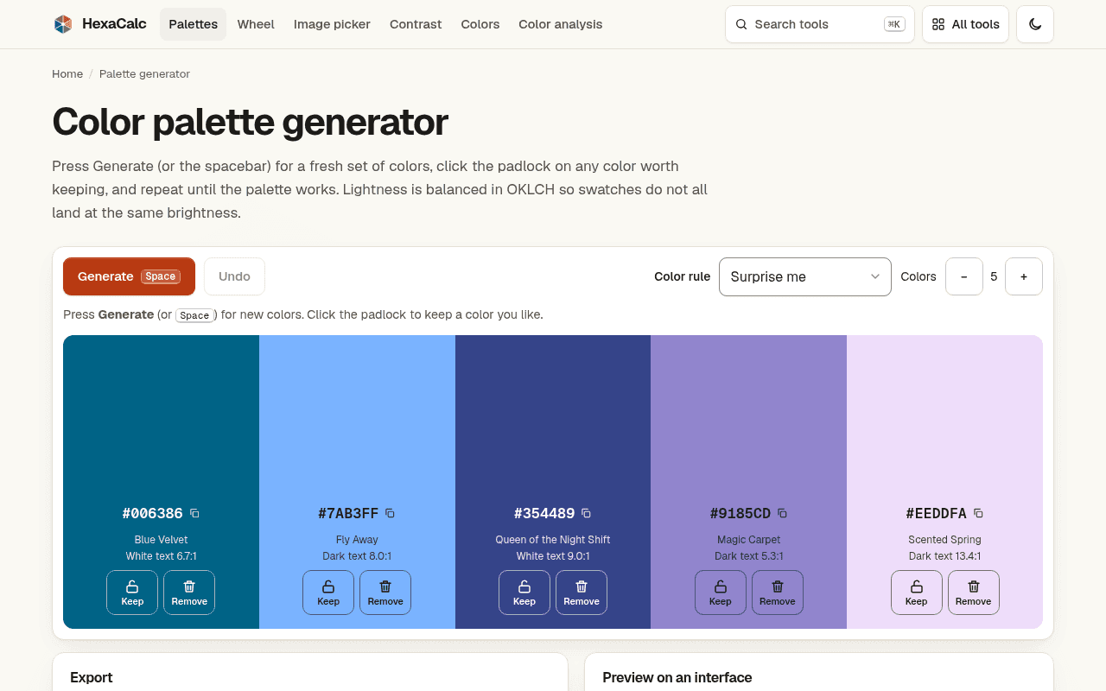Screen dimensions: 1106x691
Task: Open the Color analysis tab
Action: coord(561,24)
